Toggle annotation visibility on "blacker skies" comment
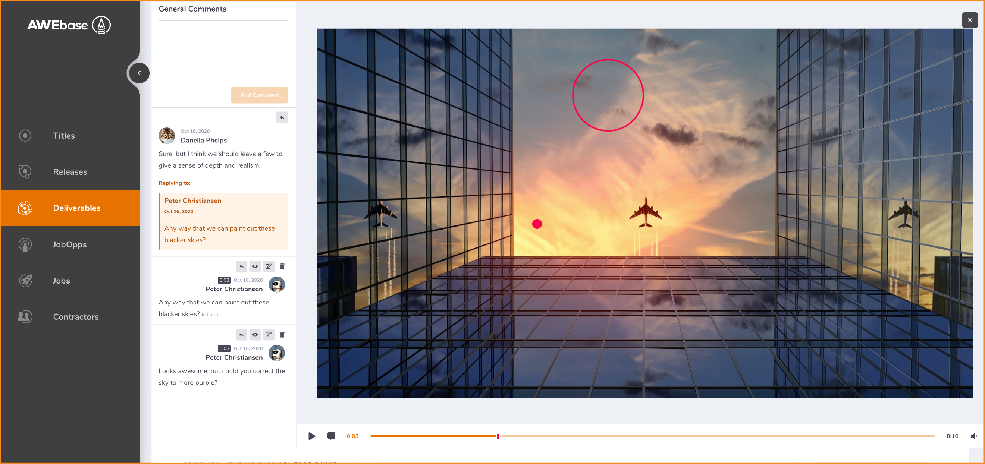The height and width of the screenshot is (464, 985). click(x=255, y=266)
